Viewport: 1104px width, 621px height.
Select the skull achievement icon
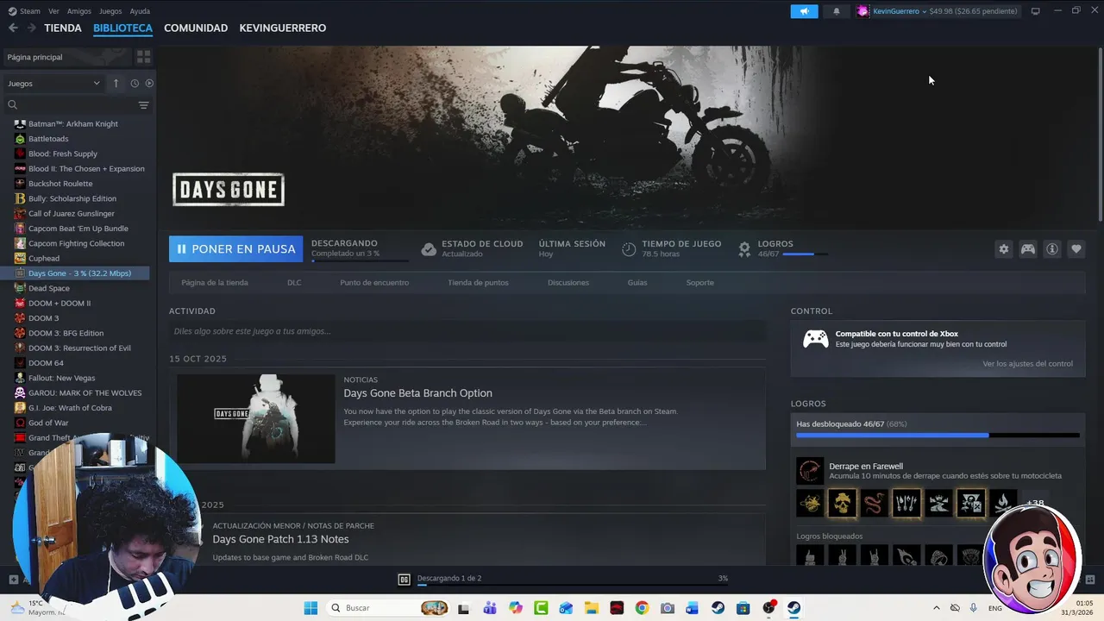tap(842, 503)
